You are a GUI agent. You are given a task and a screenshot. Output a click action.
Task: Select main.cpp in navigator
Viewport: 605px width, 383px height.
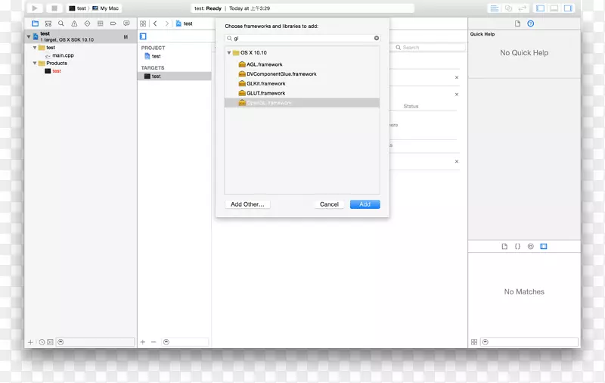pyautogui.click(x=63, y=55)
